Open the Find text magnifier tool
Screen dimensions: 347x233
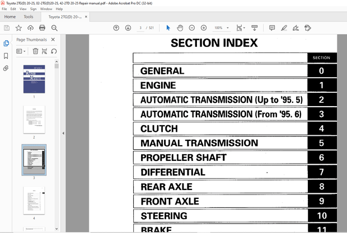54,28
